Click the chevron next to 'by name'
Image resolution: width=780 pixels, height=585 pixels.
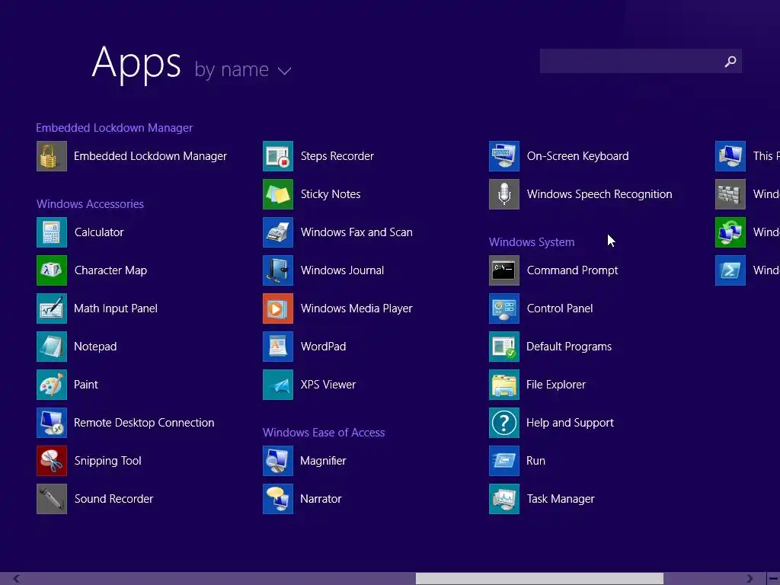pos(285,71)
